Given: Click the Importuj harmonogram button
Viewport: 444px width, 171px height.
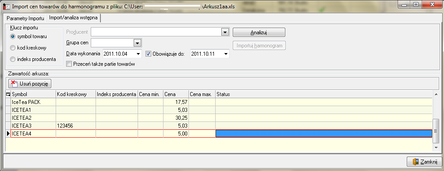Looking at the screenshot, I should click(x=259, y=45).
